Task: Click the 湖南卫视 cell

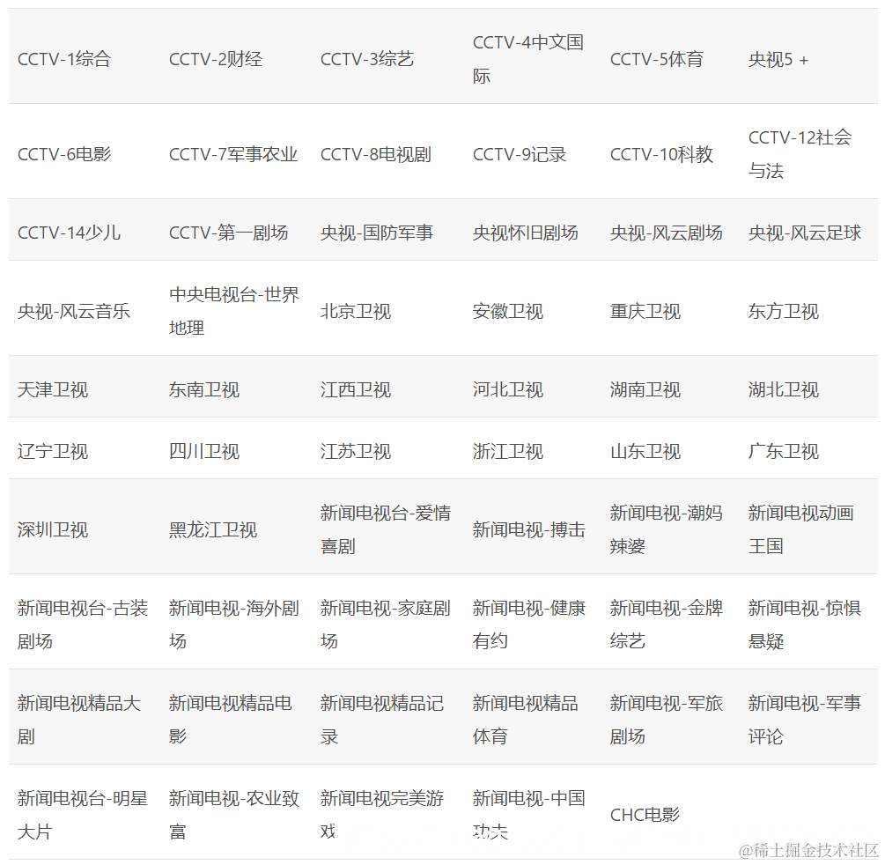Action: [x=645, y=389]
